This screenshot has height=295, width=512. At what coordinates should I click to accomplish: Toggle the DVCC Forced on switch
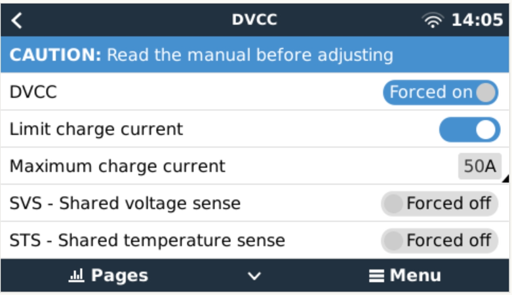441,92
